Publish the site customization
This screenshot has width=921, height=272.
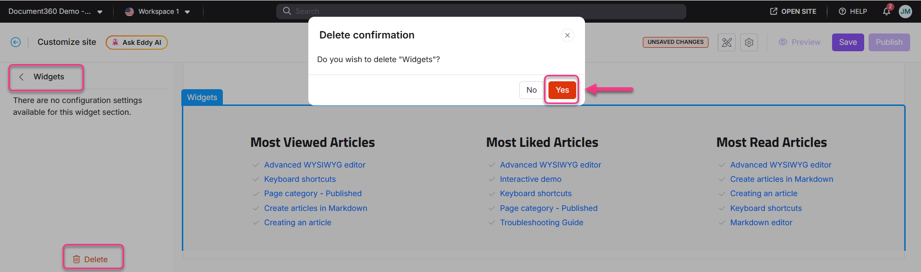pyautogui.click(x=889, y=42)
